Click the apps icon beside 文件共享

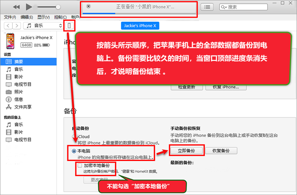tap(9, 107)
